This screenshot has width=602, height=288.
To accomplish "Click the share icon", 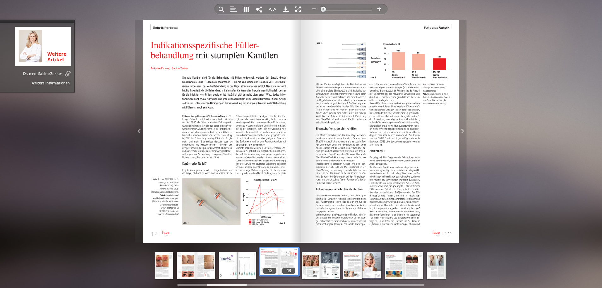I will pos(259,9).
